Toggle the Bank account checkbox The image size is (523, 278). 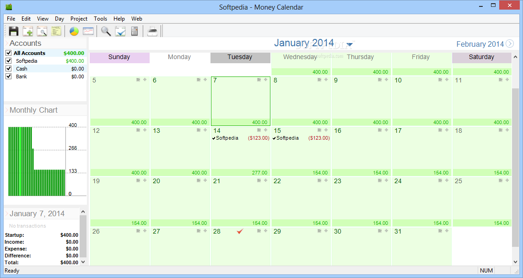pyautogui.click(x=9, y=76)
